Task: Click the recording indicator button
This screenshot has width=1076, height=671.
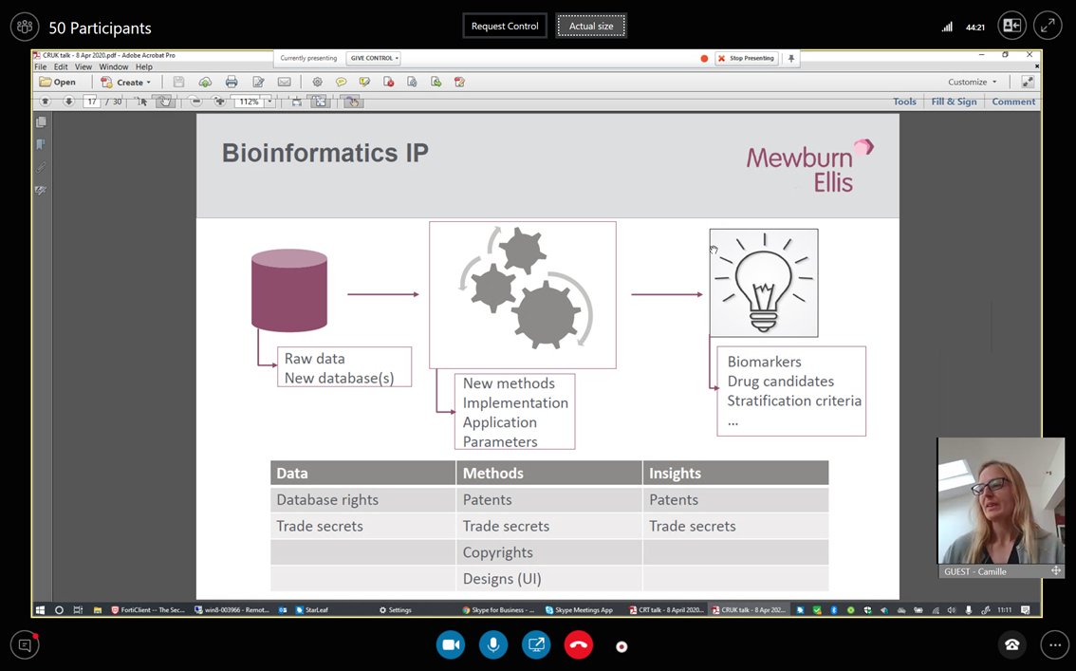Action: click(x=621, y=646)
